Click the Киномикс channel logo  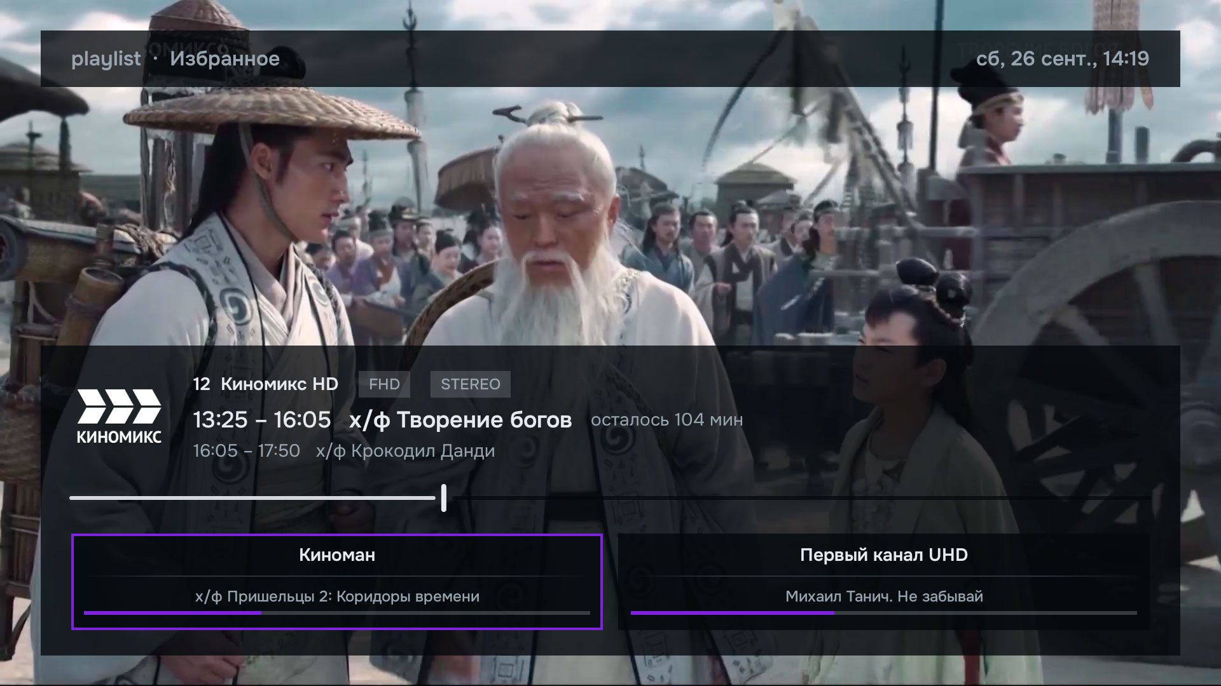(119, 416)
